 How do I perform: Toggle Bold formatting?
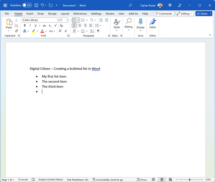pos(25,26)
